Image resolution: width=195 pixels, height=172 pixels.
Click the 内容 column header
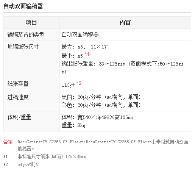click(x=125, y=22)
